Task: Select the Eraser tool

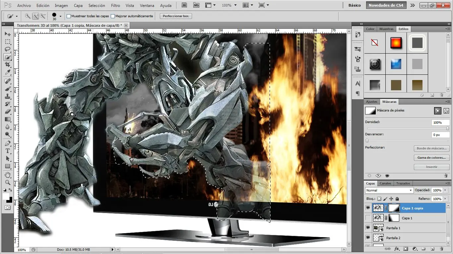Action: pos(7,111)
